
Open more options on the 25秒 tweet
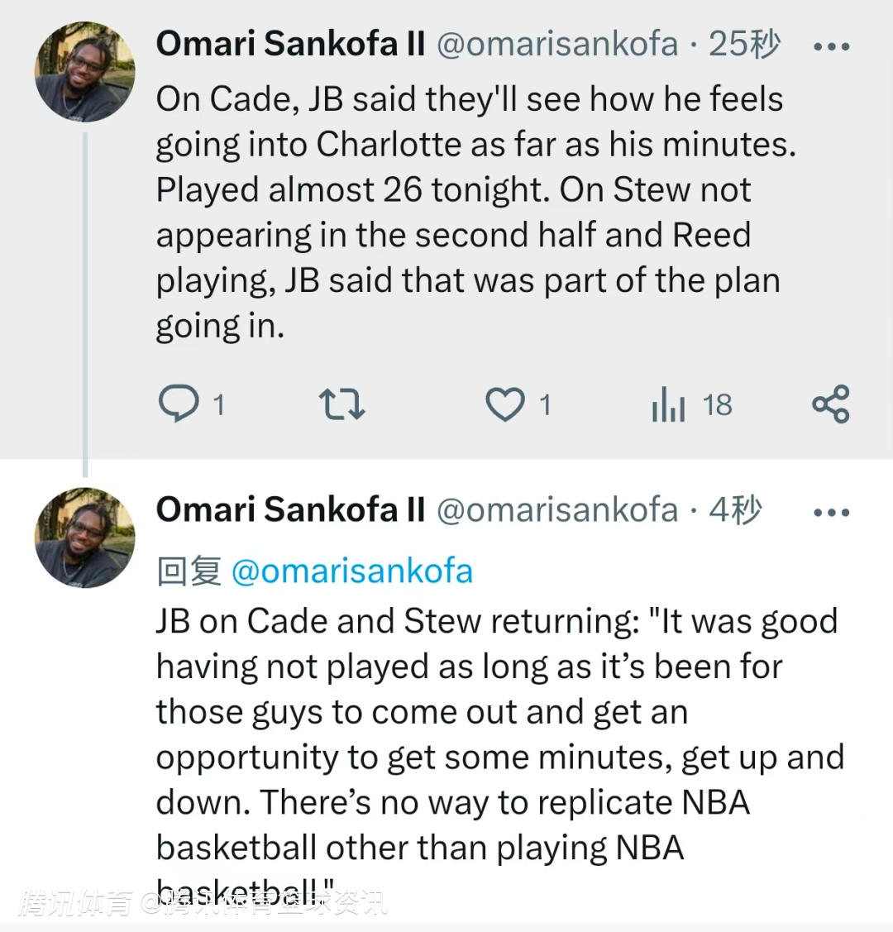click(x=831, y=46)
